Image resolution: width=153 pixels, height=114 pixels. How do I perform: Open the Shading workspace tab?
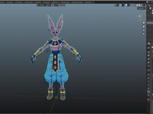(x=38, y=2)
